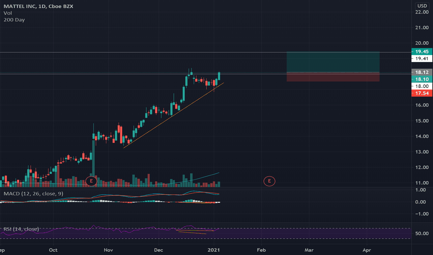The width and height of the screenshot is (433, 255).
Task: Select the green profit target zone
Action: (333, 62)
